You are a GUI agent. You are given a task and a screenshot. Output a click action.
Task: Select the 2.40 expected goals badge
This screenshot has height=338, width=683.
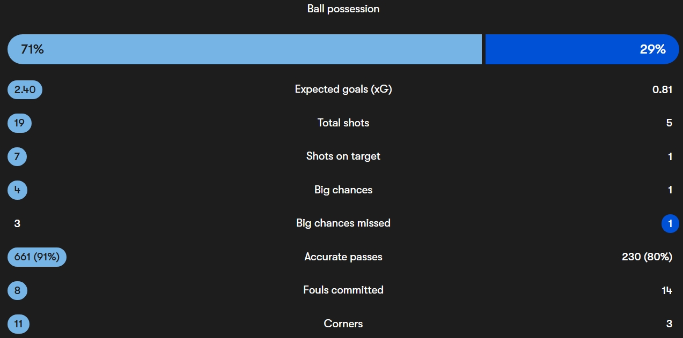[x=25, y=89]
